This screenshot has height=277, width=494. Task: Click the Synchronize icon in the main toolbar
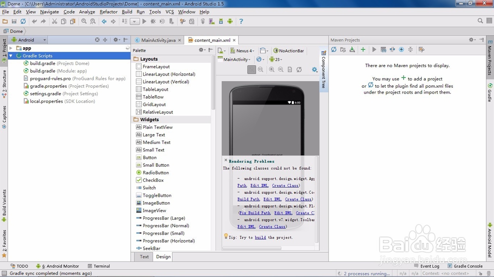(x=23, y=21)
